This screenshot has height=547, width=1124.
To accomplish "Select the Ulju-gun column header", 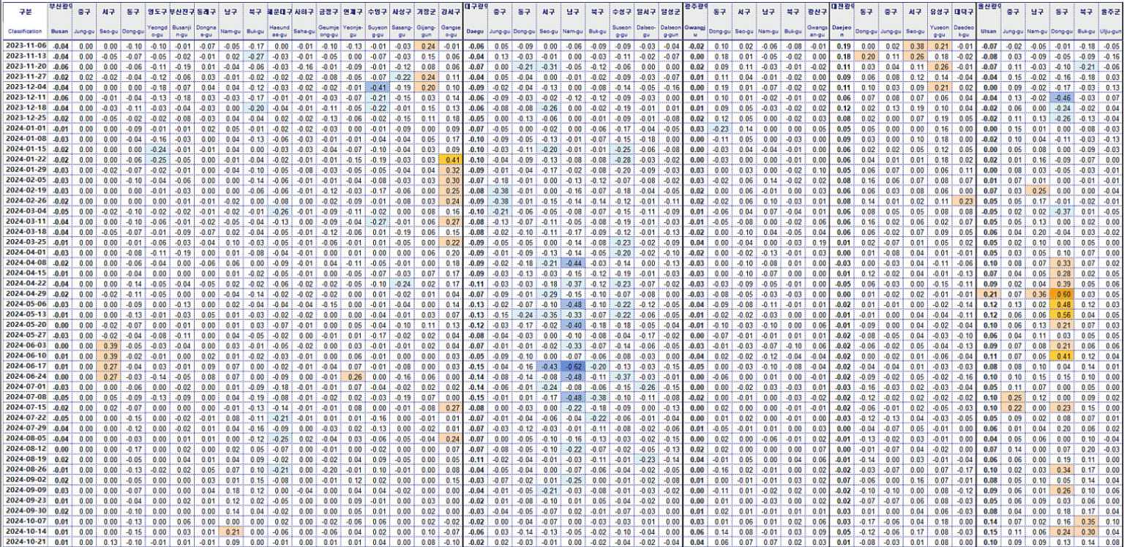I will pyautogui.click(x=1112, y=32).
